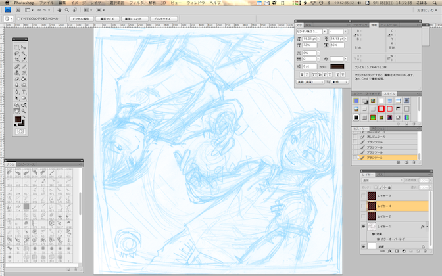The image size is (442, 276).
Task: Show レイヤー 3 using its visibility box
Action: (x=364, y=196)
